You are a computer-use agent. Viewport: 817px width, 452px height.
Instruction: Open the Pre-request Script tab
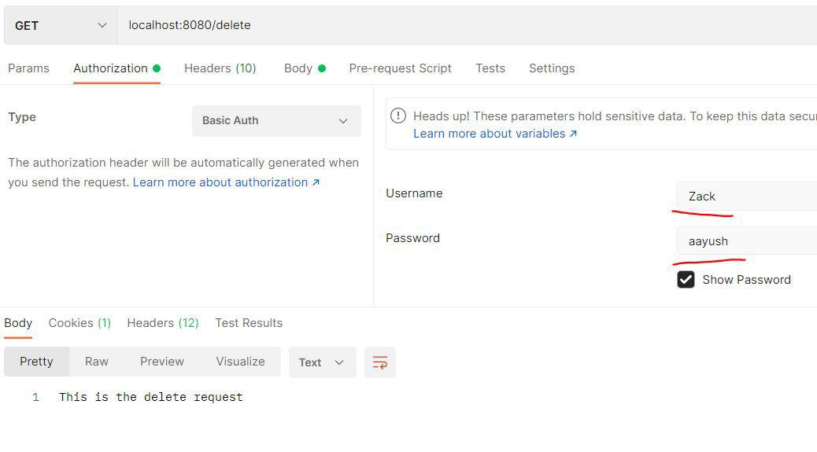pyautogui.click(x=400, y=68)
